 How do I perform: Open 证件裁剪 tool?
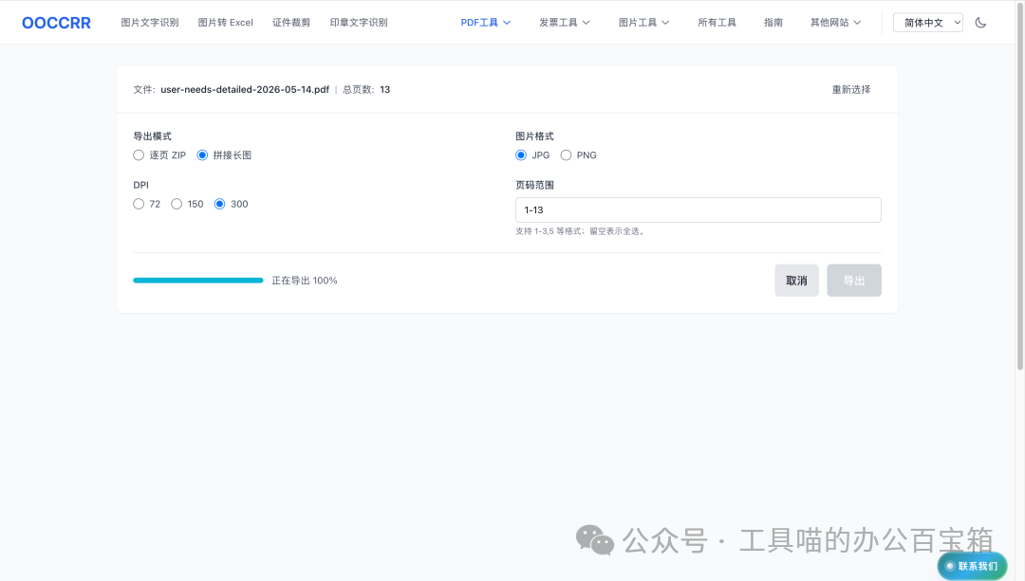pyautogui.click(x=291, y=22)
